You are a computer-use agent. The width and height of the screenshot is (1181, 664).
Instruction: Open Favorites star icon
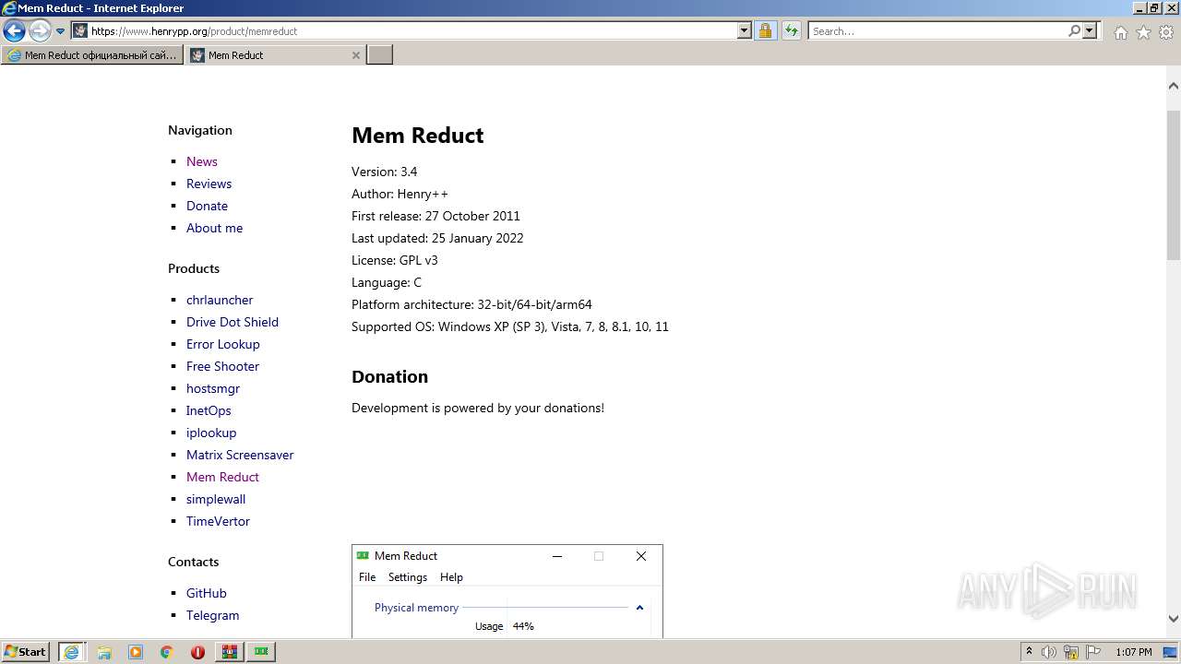[1143, 32]
